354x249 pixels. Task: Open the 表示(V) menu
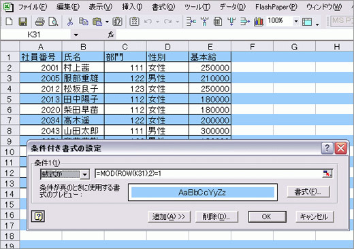point(101,7)
